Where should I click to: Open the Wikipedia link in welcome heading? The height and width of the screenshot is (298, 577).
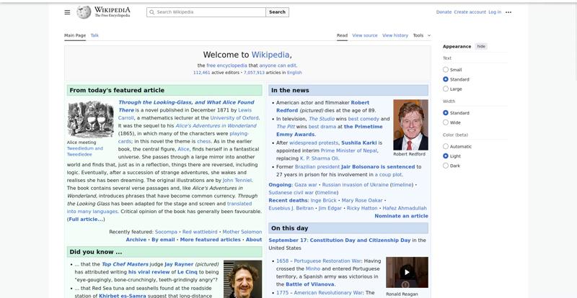pyautogui.click(x=270, y=55)
